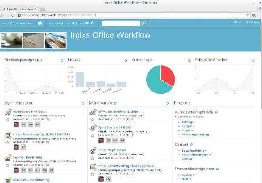Click browser bookmark star icon

(x=248, y=15)
